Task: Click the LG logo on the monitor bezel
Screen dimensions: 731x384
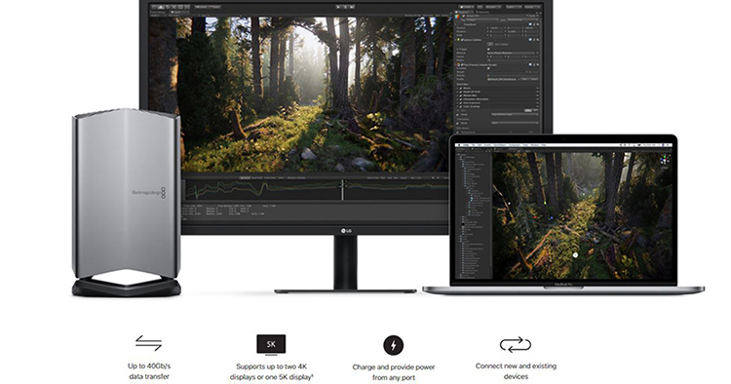Action: [x=345, y=230]
